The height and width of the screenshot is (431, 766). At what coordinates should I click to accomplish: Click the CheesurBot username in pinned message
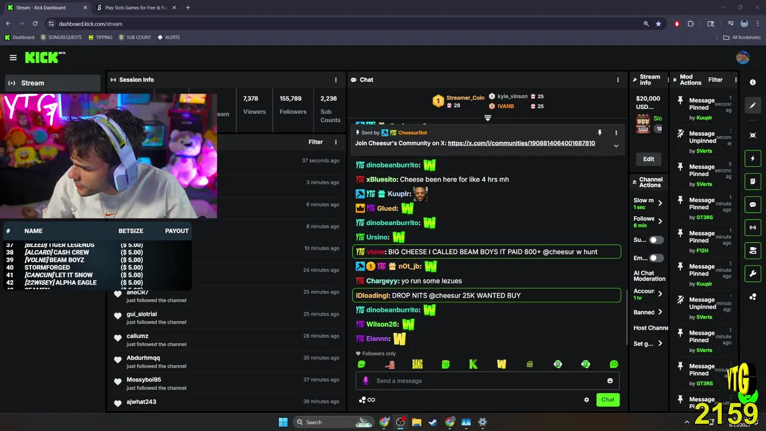coord(412,133)
